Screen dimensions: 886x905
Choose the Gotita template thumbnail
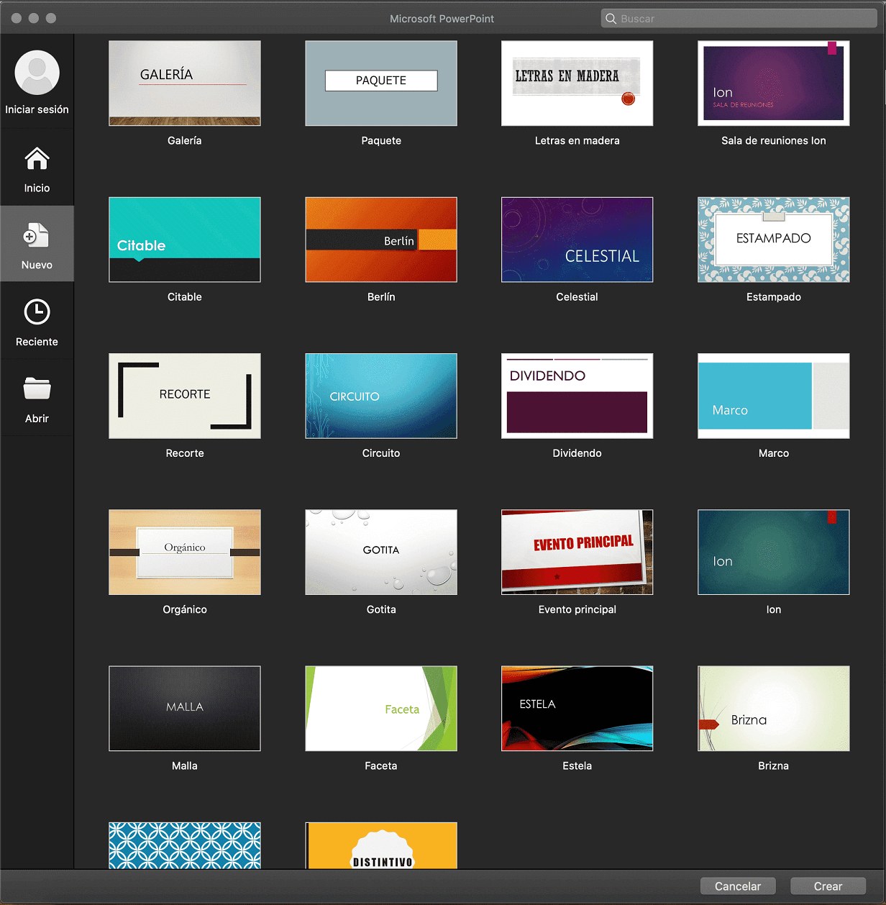coord(381,552)
